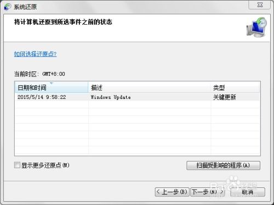Cancel the restore with 取消 button
The width and height of the screenshot is (274, 205).
(248, 192)
